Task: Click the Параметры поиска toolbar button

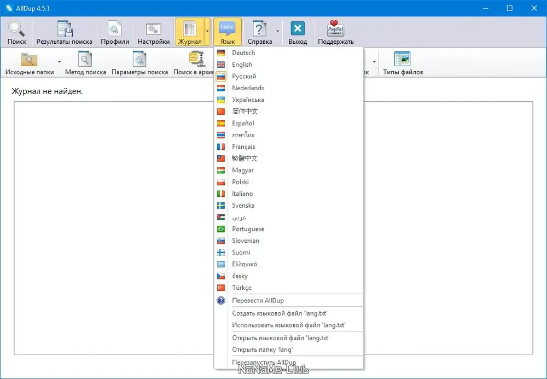Action: tap(139, 63)
